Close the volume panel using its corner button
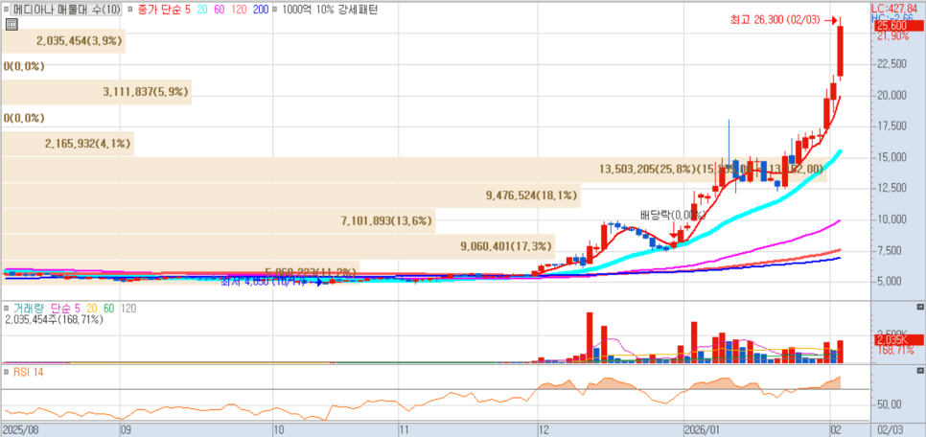 [x=919, y=307]
